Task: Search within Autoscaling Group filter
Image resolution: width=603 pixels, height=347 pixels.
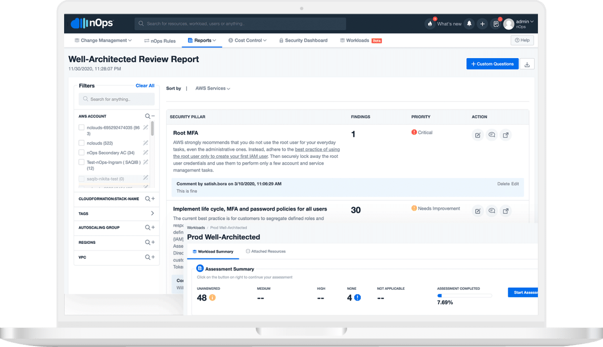Action: (147, 227)
